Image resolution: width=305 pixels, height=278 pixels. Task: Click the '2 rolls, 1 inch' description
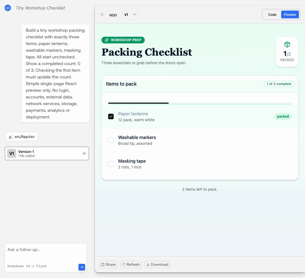129,167
